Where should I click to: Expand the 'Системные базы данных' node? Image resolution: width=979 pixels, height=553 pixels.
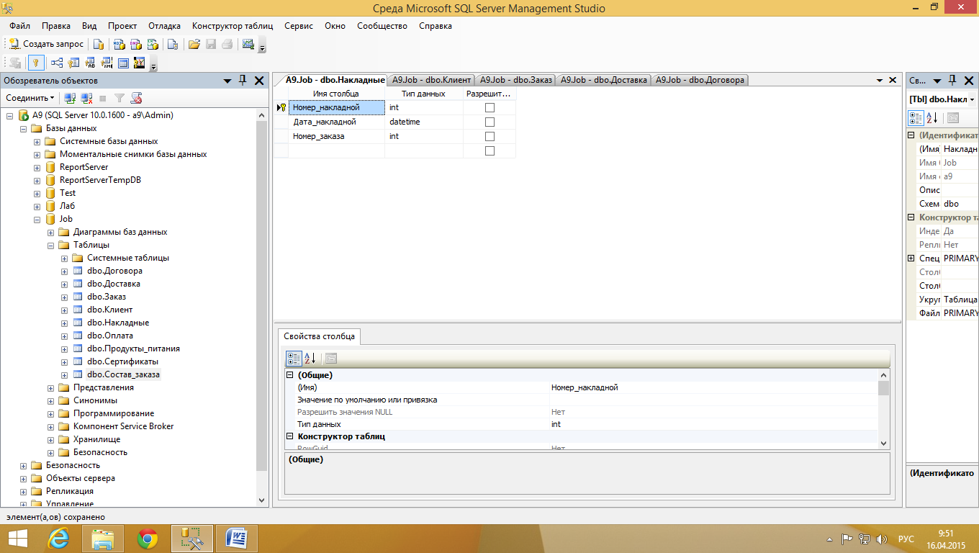[37, 141]
